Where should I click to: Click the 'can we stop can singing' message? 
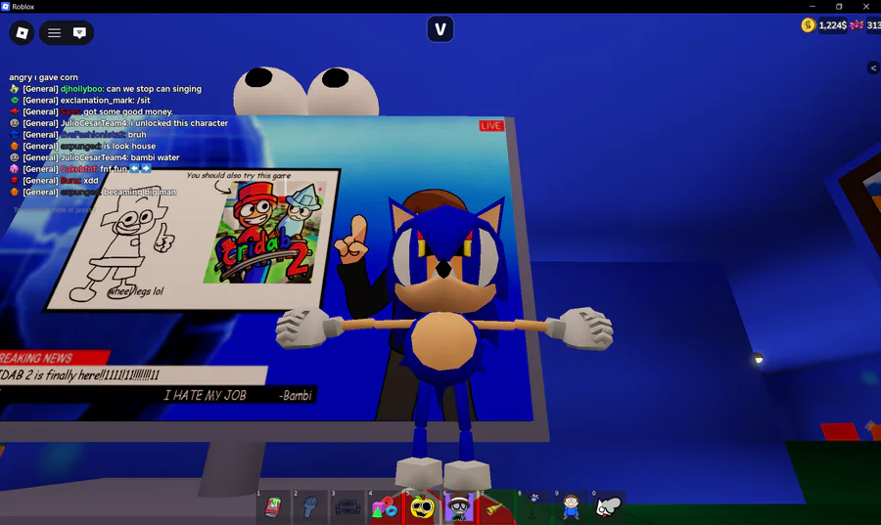[154, 89]
